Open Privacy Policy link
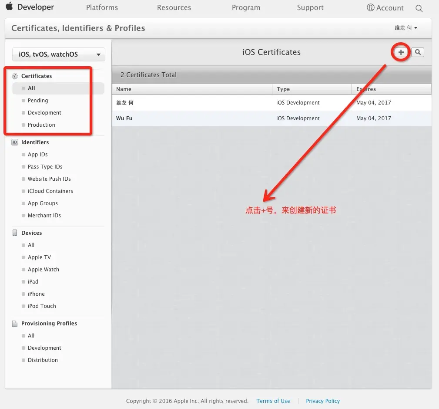Image resolution: width=439 pixels, height=409 pixels. tap(323, 401)
